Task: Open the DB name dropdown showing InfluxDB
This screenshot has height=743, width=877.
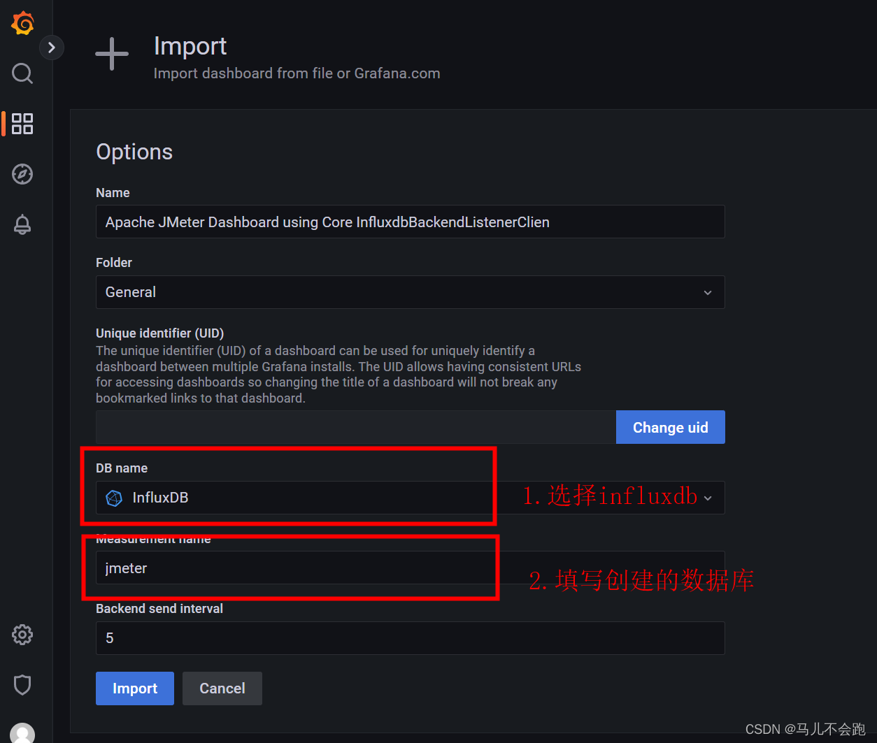Action: [x=410, y=498]
